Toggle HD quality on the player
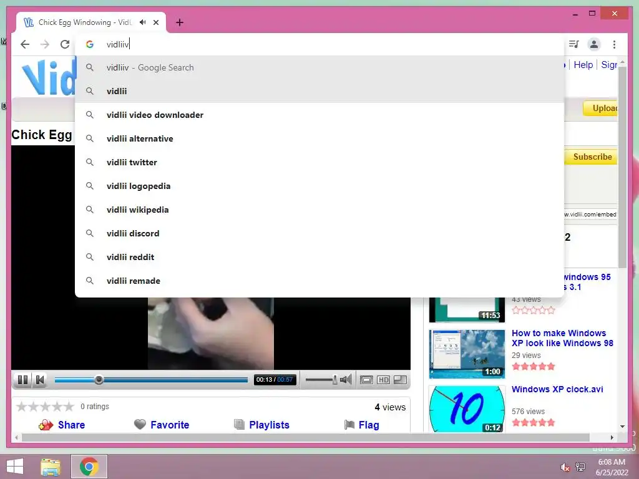The image size is (639, 479). click(383, 380)
